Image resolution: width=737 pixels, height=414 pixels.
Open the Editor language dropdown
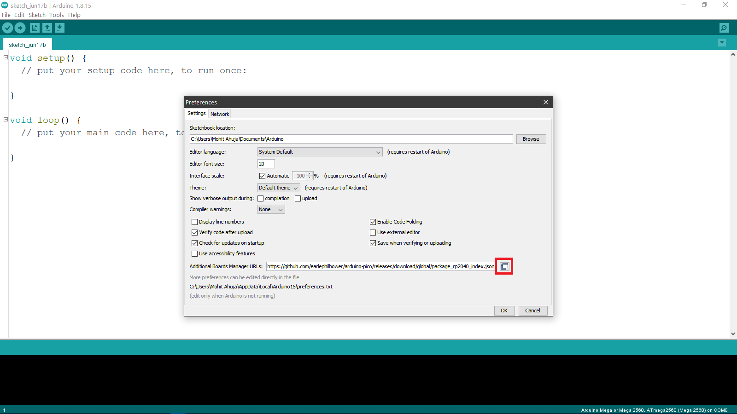[320, 152]
